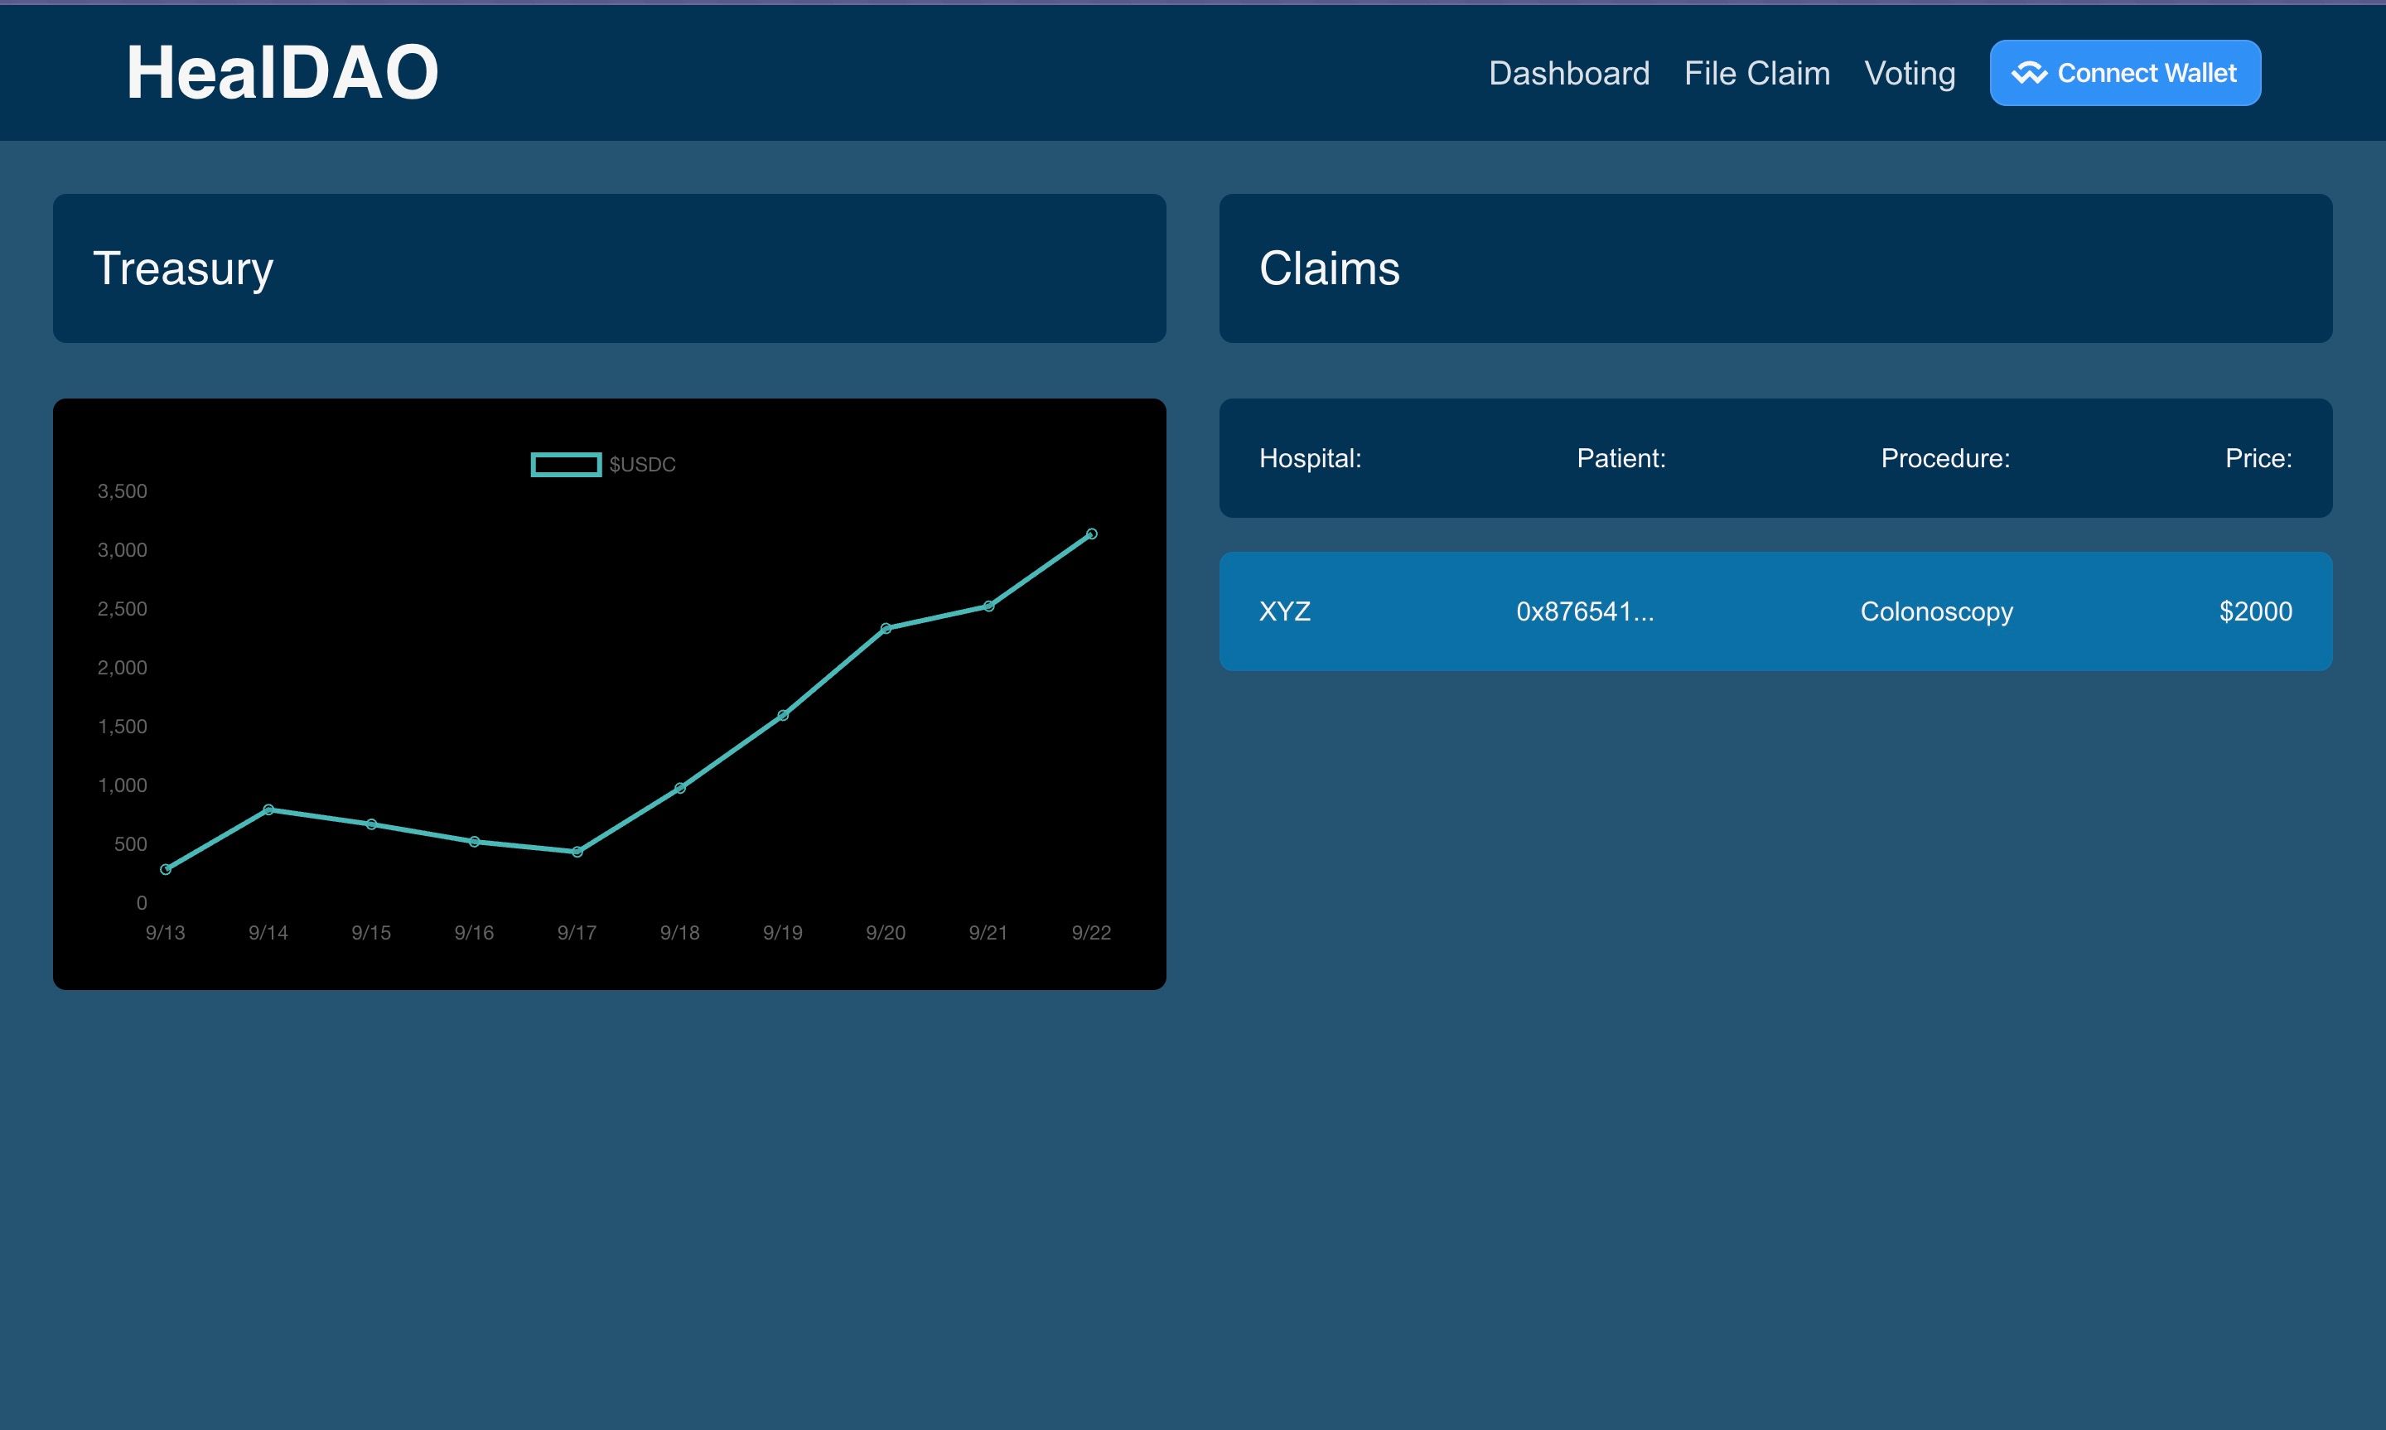The height and width of the screenshot is (1430, 2386).
Task: Click the 500 y-axis label
Action: click(x=131, y=844)
